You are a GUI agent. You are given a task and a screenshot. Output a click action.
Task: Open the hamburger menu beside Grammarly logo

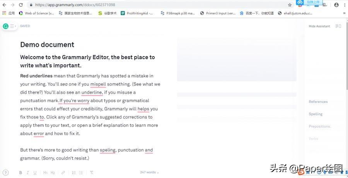pyautogui.click(x=12, y=26)
